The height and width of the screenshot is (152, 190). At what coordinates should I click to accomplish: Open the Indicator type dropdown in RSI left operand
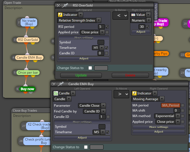coord(80,15)
